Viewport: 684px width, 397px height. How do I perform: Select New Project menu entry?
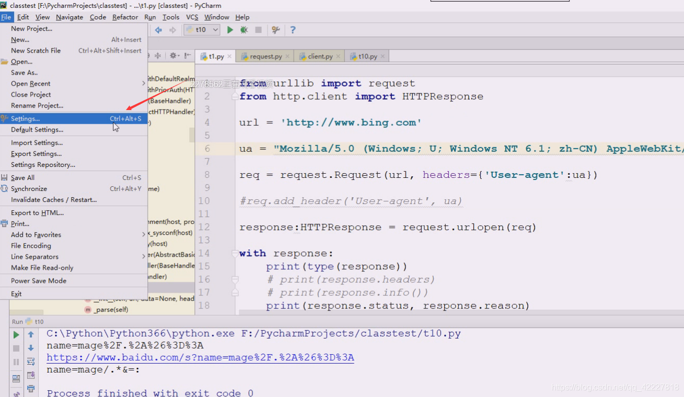[74, 29]
